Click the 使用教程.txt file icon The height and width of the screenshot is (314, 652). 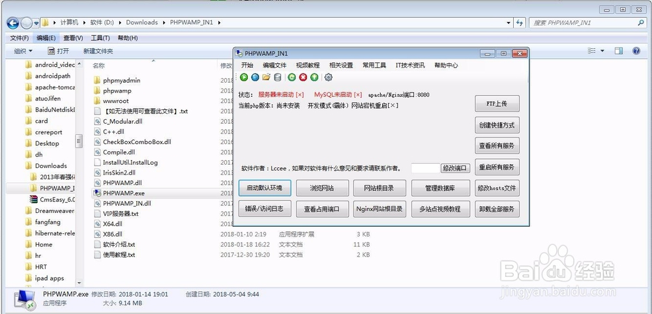tap(97, 255)
